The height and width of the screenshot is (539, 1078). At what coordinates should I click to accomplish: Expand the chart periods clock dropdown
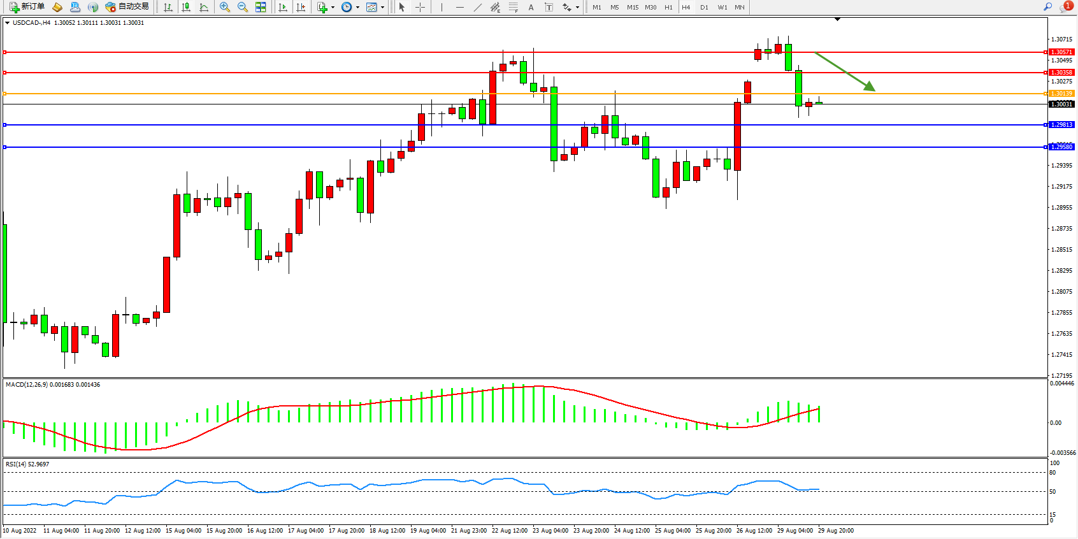coord(357,8)
